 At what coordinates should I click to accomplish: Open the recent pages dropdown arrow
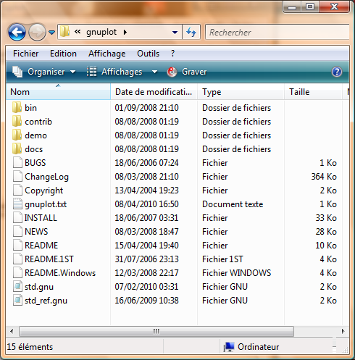click(51, 32)
